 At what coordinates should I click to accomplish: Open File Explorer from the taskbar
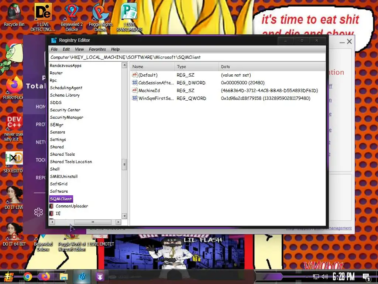pyautogui.click(x=63, y=277)
